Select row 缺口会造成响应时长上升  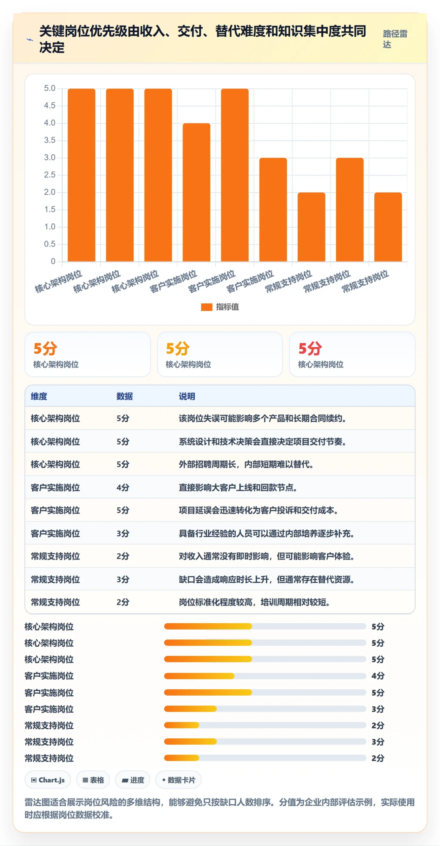pyautogui.click(x=220, y=579)
